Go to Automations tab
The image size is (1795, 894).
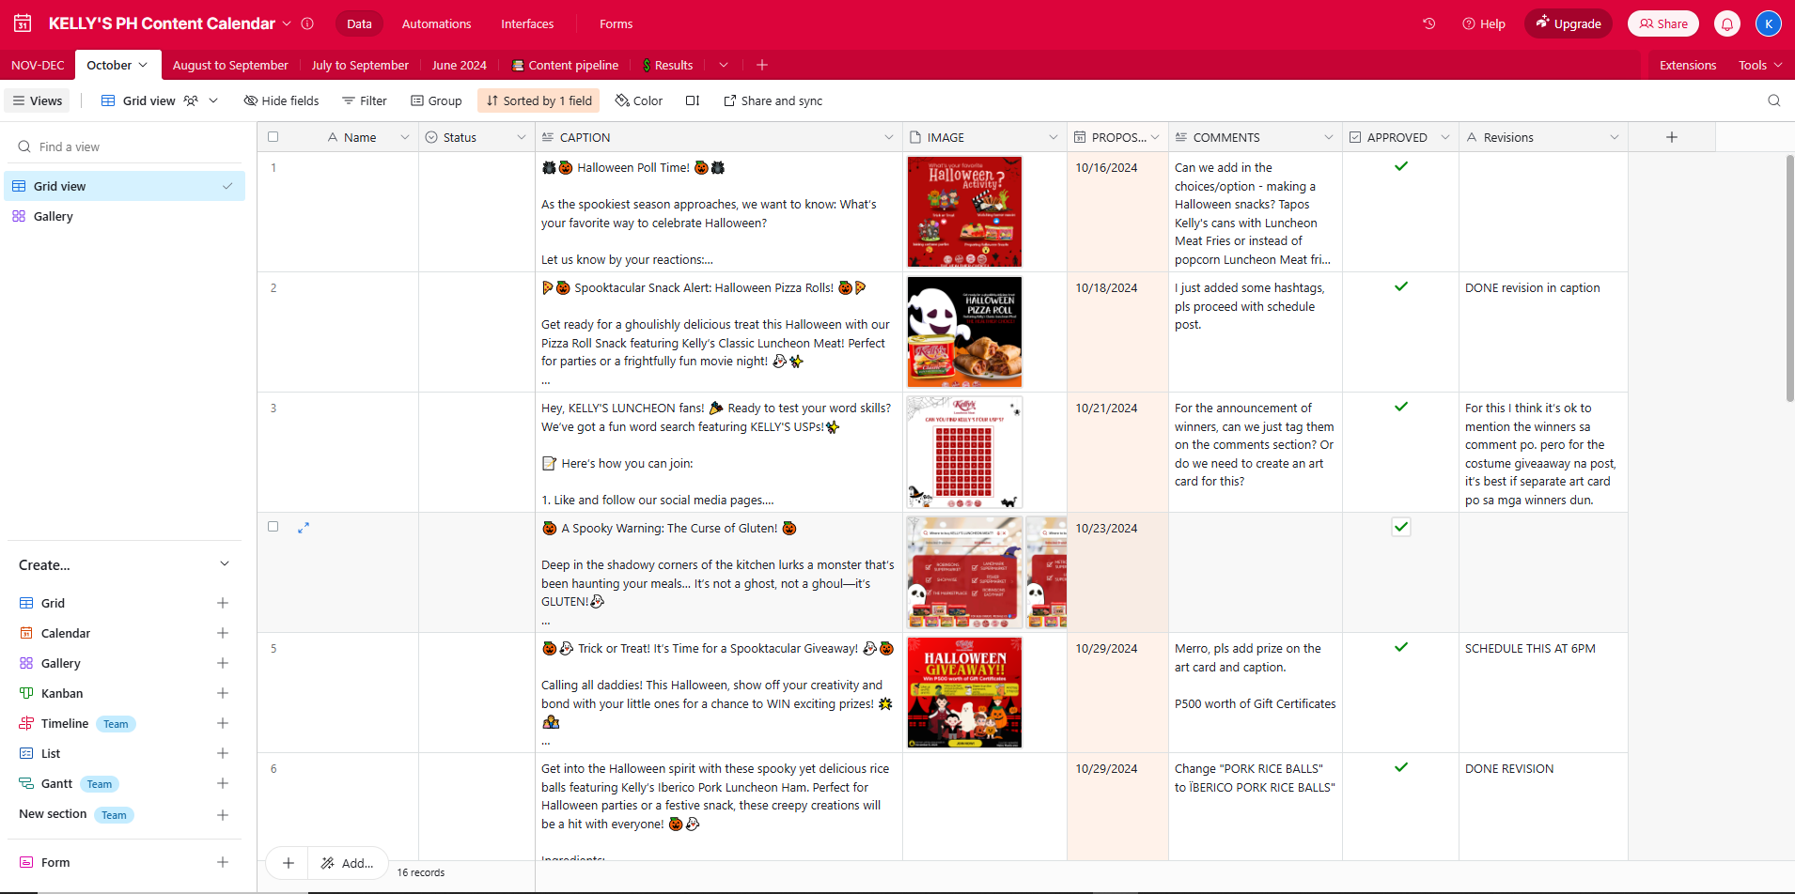point(437,23)
